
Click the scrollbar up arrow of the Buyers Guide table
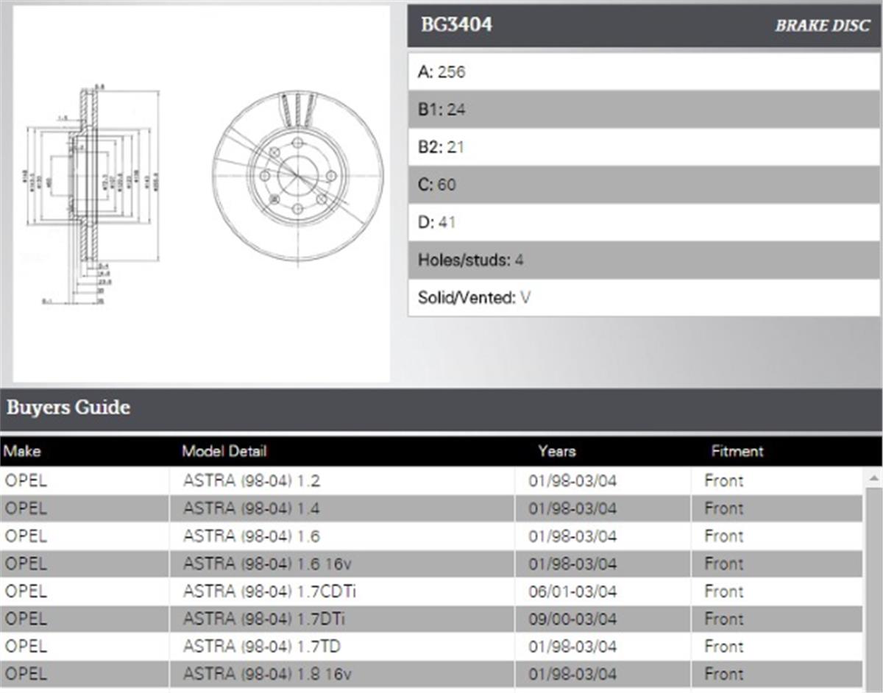[x=873, y=478]
